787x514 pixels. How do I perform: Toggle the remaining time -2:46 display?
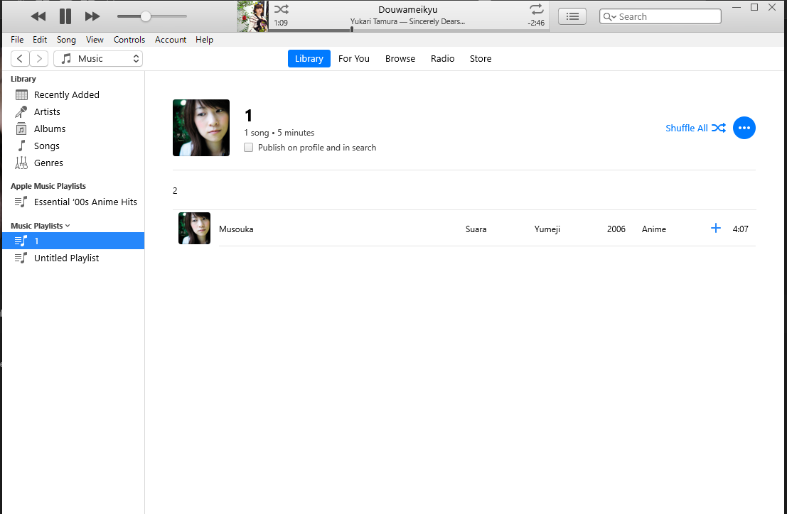536,23
